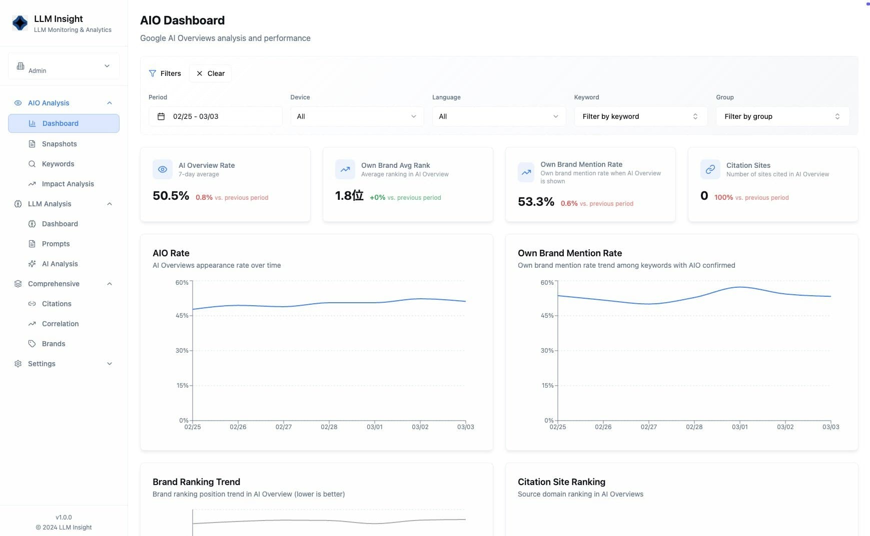The height and width of the screenshot is (536, 870).
Task: Open the Language dropdown
Action: click(x=499, y=116)
